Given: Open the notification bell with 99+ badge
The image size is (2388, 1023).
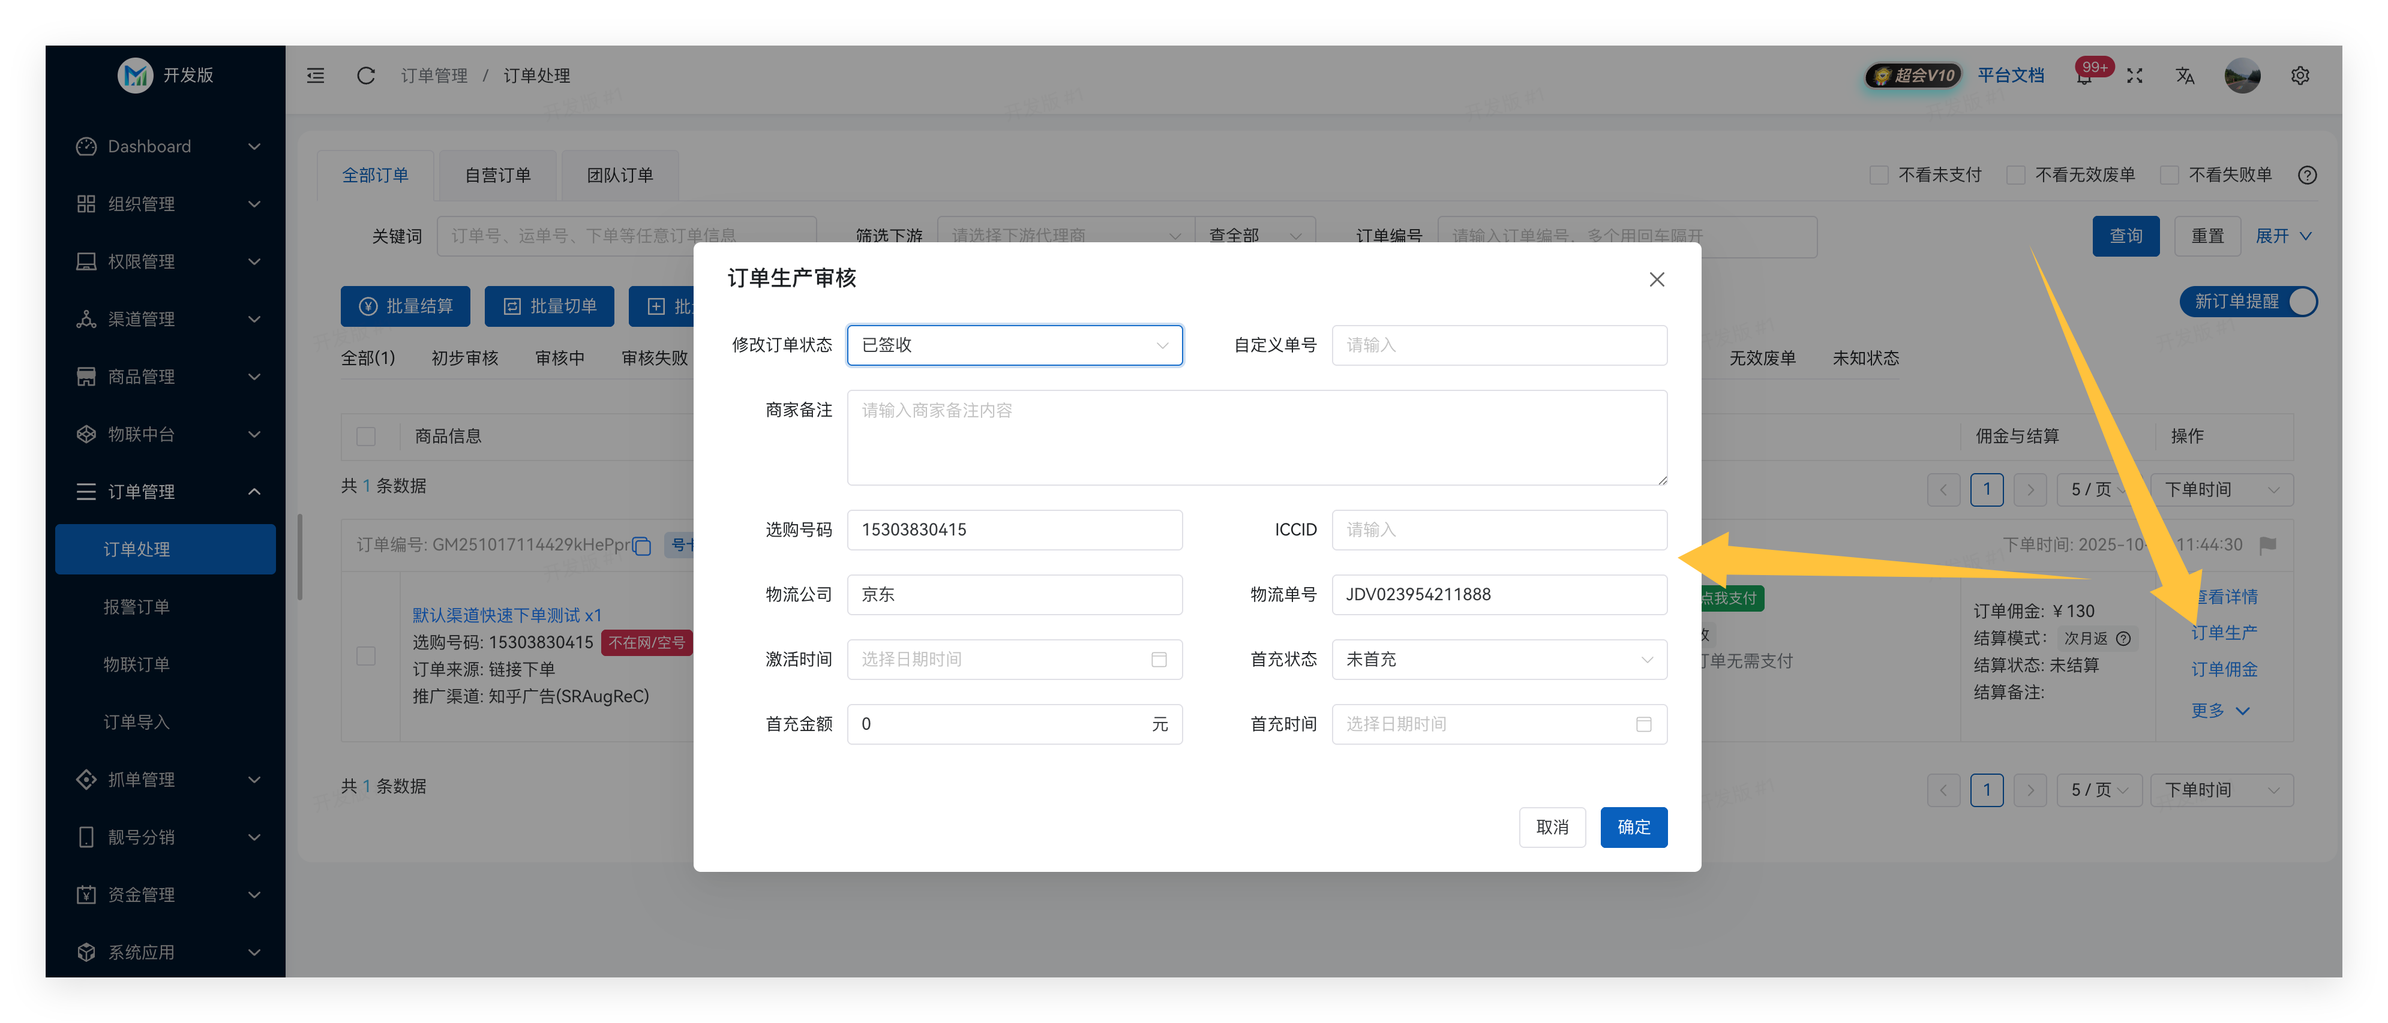Looking at the screenshot, I should (2084, 76).
